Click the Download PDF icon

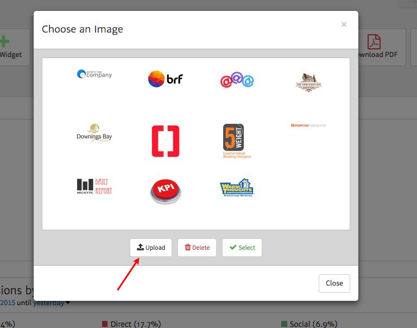374,42
